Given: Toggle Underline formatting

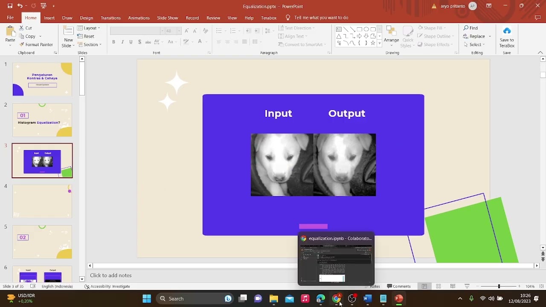Looking at the screenshot, I should (x=131, y=42).
